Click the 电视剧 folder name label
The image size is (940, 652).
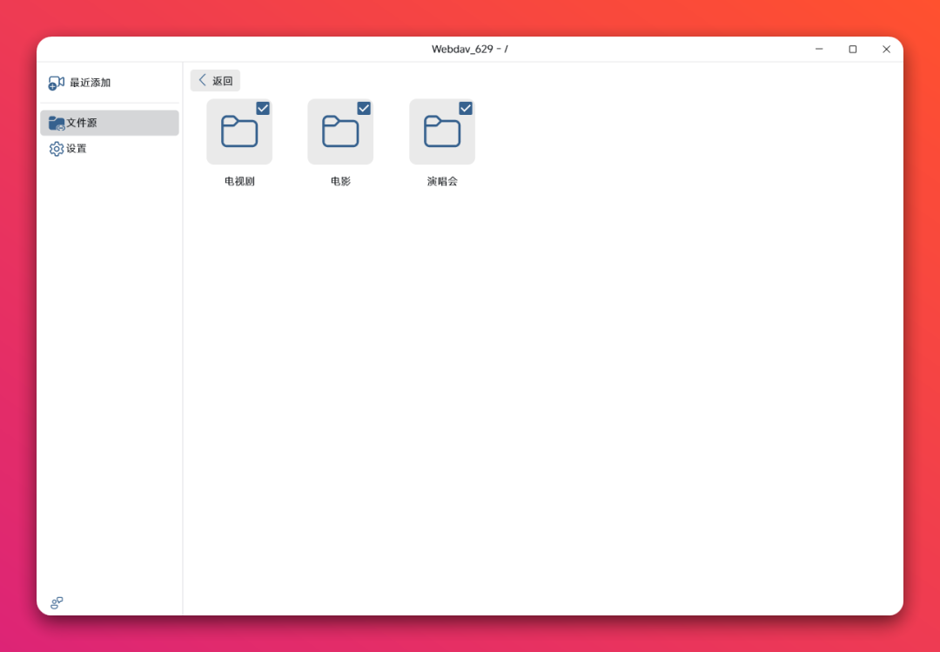(x=239, y=182)
